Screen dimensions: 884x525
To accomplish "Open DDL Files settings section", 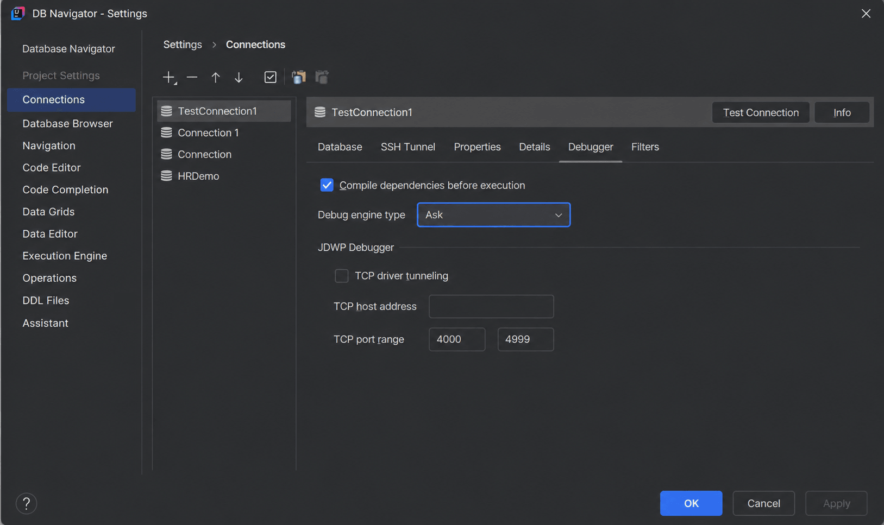I will click(x=46, y=300).
